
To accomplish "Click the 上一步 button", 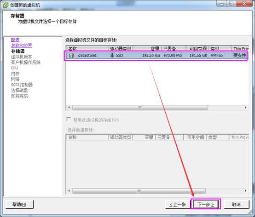I will (x=177, y=204).
